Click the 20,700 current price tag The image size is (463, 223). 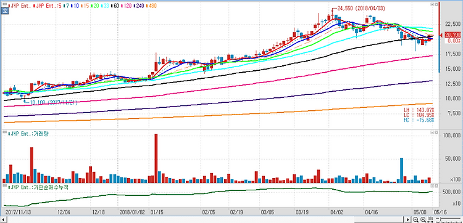453,35
